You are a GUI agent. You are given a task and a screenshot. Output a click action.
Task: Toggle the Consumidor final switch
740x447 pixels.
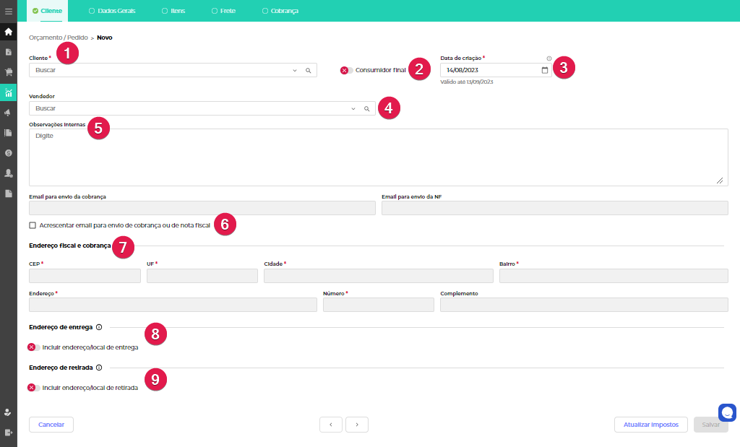(x=346, y=70)
